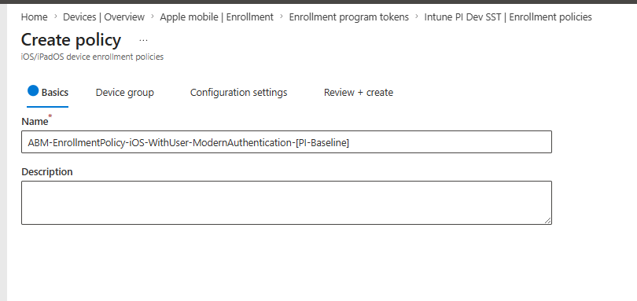Select the Basics tab
Image resolution: width=637 pixels, height=301 pixels.
tap(47, 92)
